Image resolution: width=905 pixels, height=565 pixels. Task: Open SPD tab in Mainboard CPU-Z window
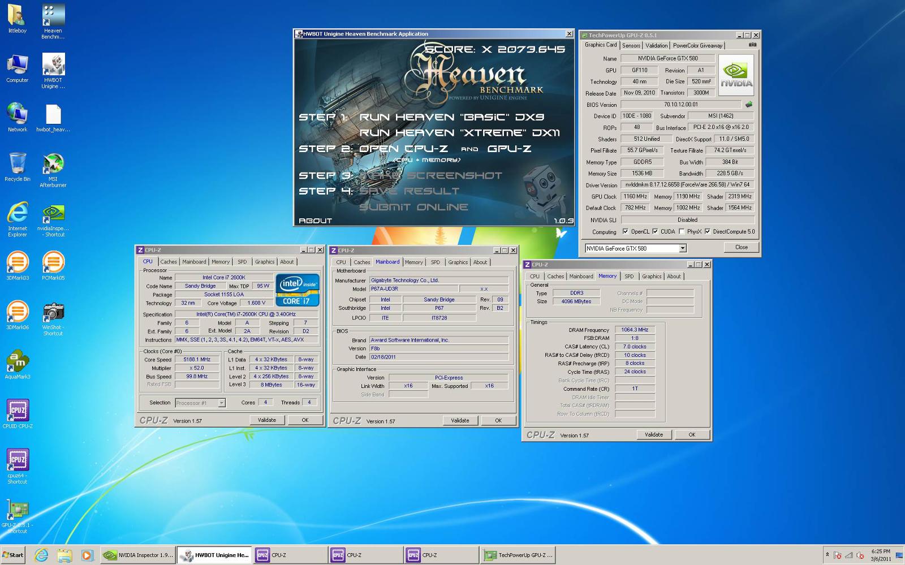435,262
